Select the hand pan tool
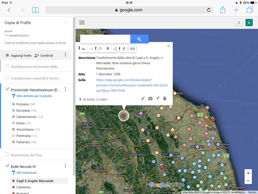Image resolution: width=258 pixels, height=194 pixels. [x=100, y=49]
